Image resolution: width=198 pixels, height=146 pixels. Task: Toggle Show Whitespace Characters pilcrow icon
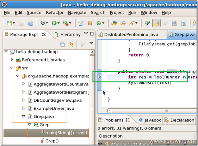coord(184,23)
